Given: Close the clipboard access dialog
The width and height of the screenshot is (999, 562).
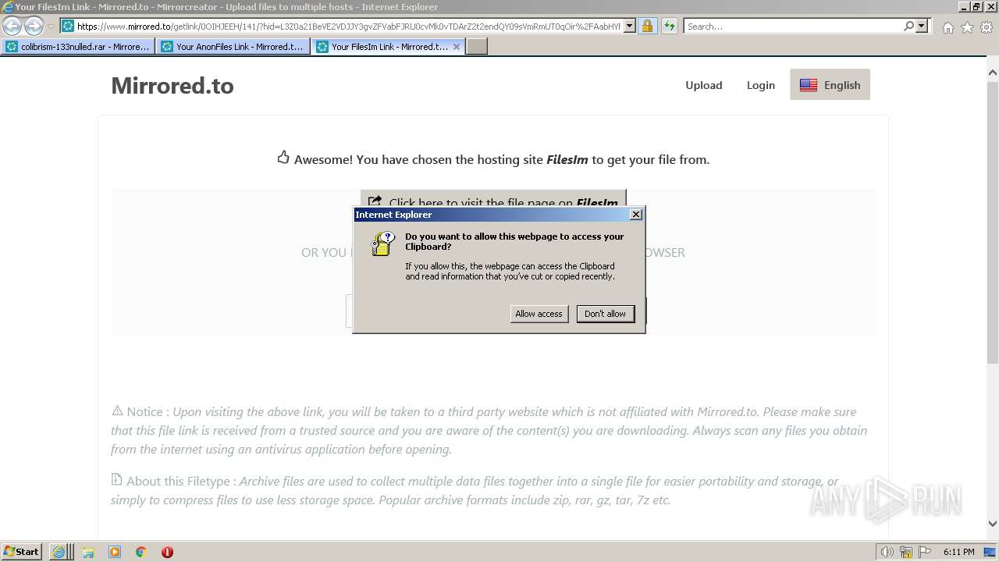Looking at the screenshot, I should tap(636, 215).
